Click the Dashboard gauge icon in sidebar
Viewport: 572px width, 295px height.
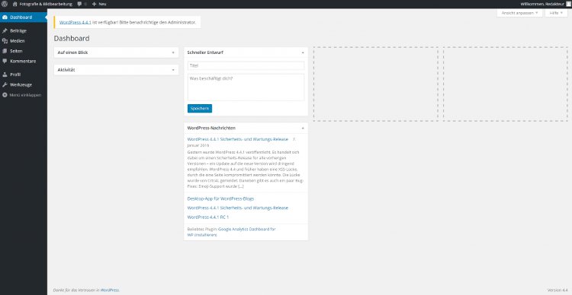[5, 17]
